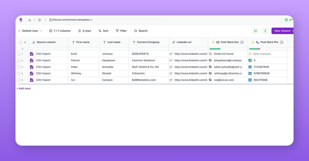Click the Find Work Email progress bar
309x161 pixels.
215,49
